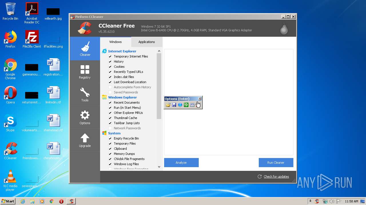This screenshot has height=205, width=366.
Task: Click the keyboard icon in Options toolbar
Action: [192, 105]
